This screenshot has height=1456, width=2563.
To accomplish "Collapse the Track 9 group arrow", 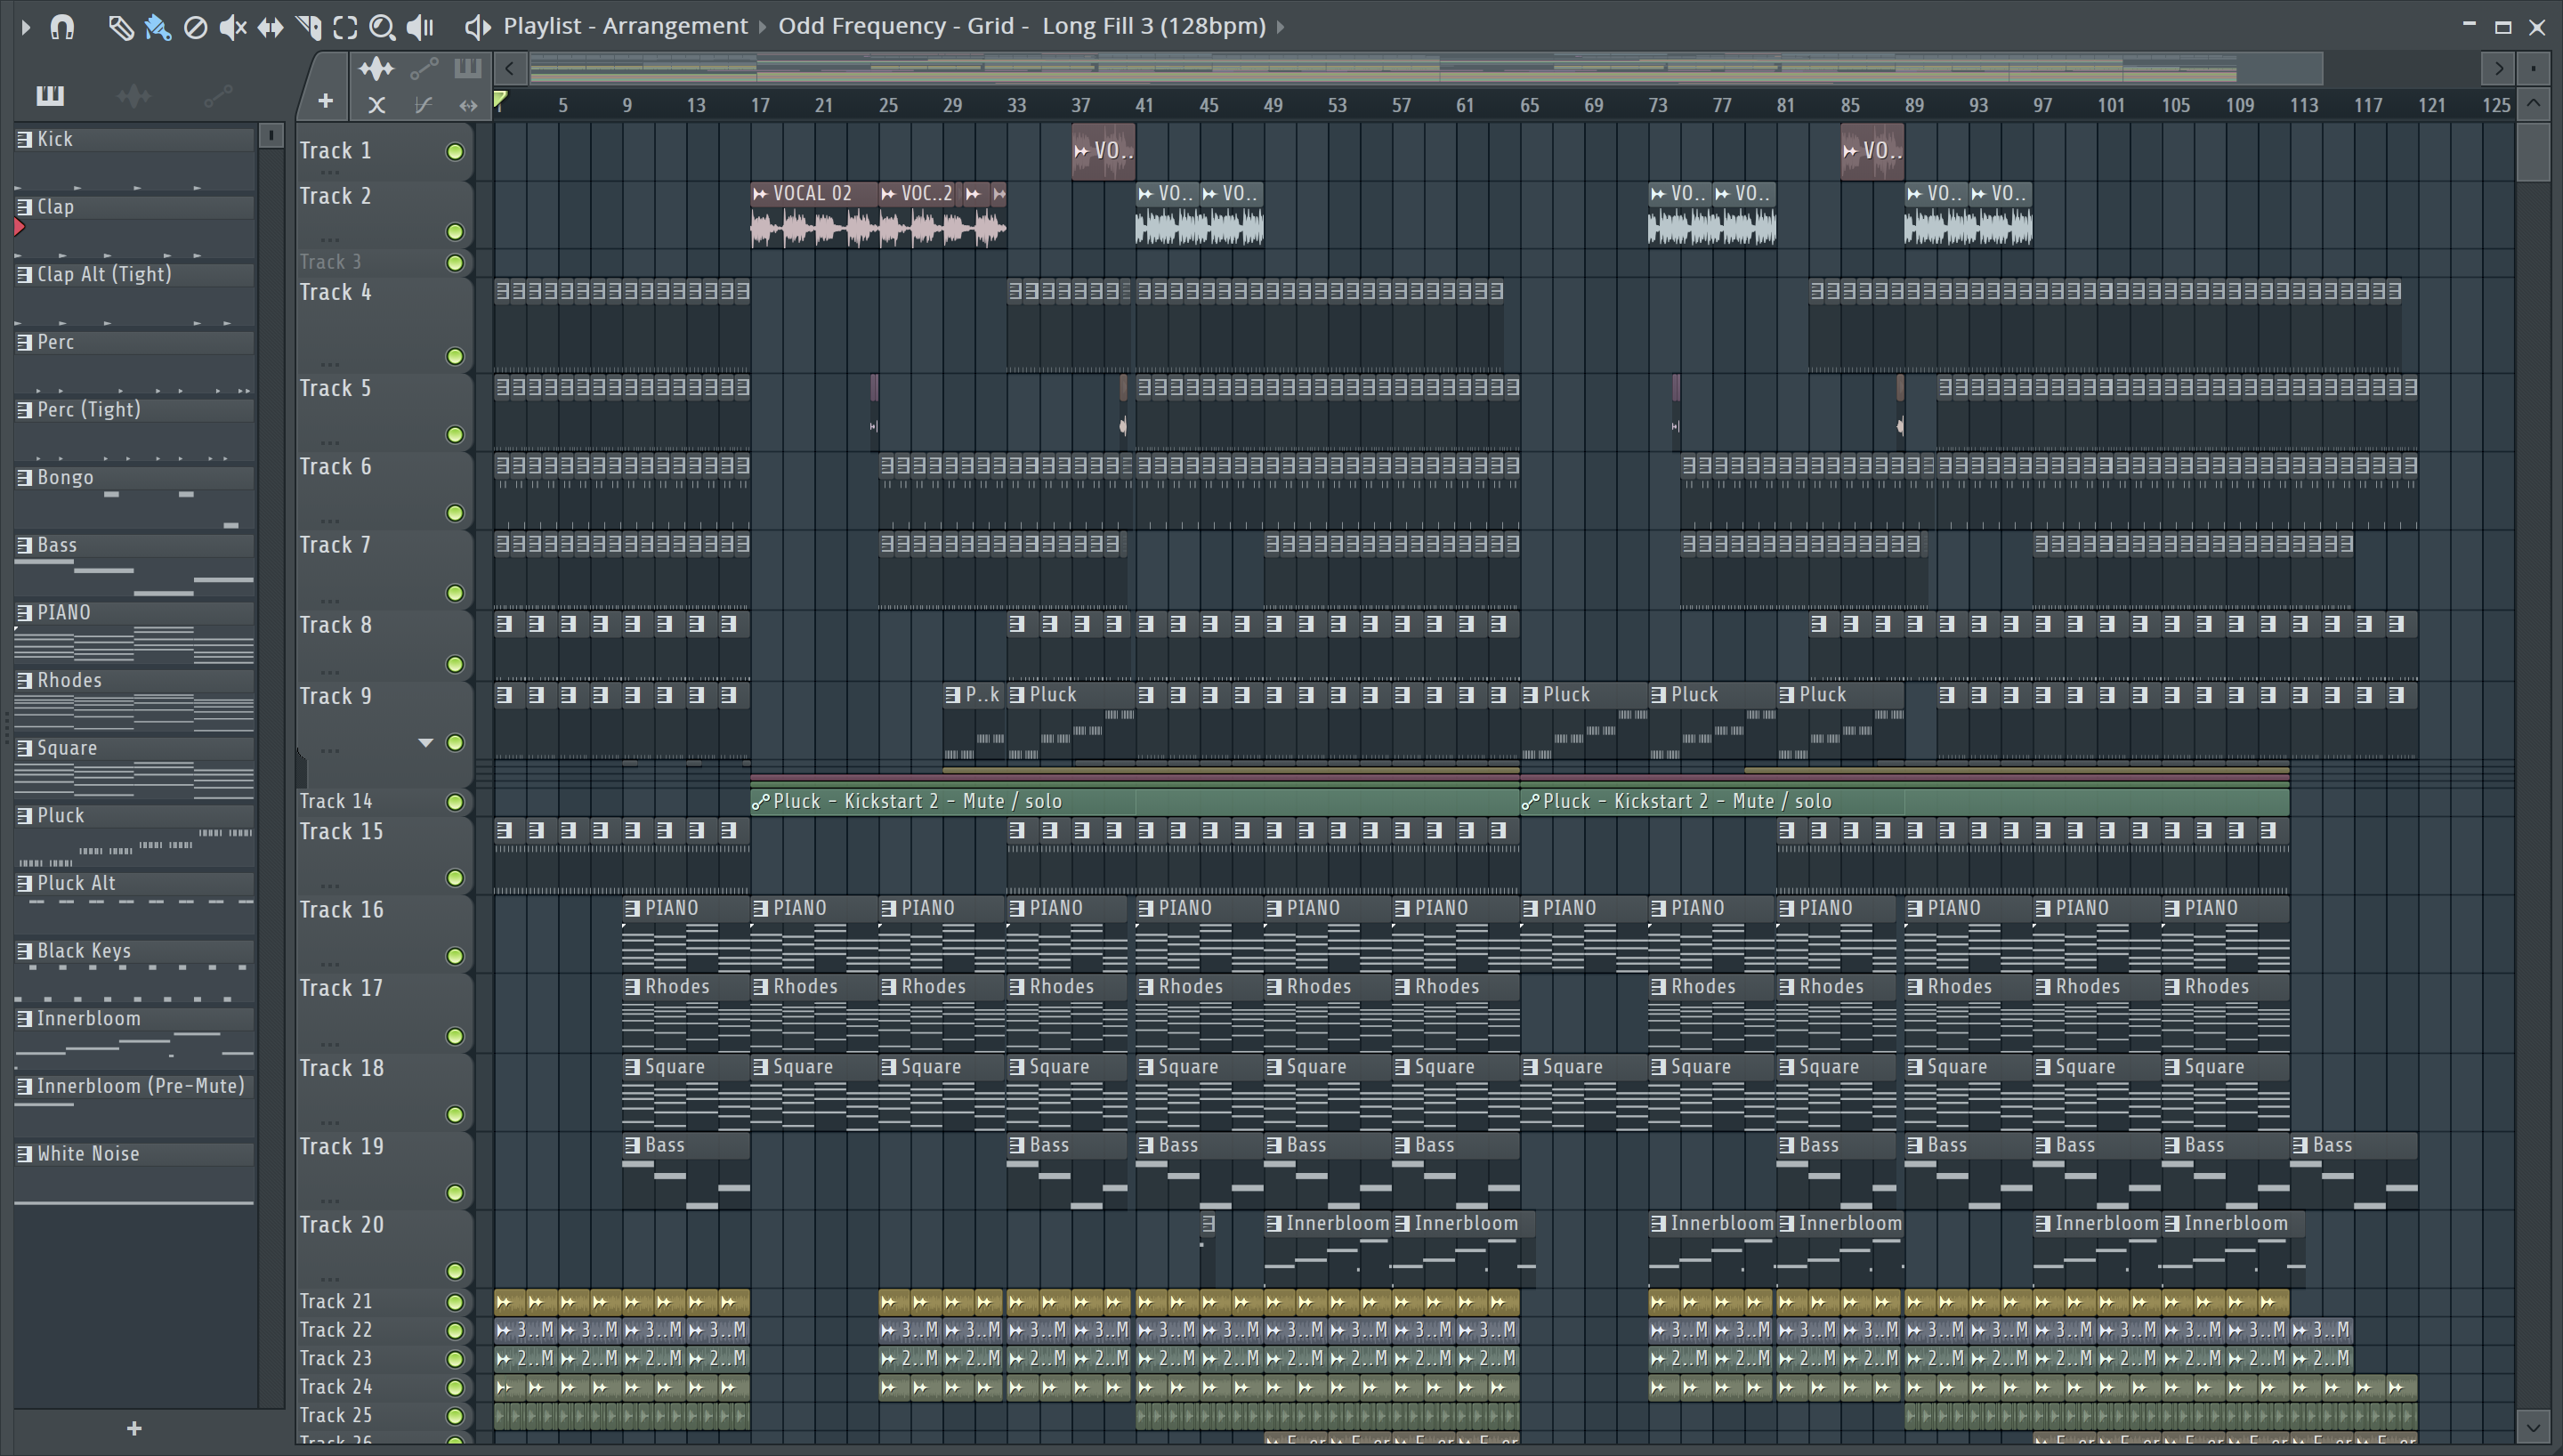I will pos(426,743).
